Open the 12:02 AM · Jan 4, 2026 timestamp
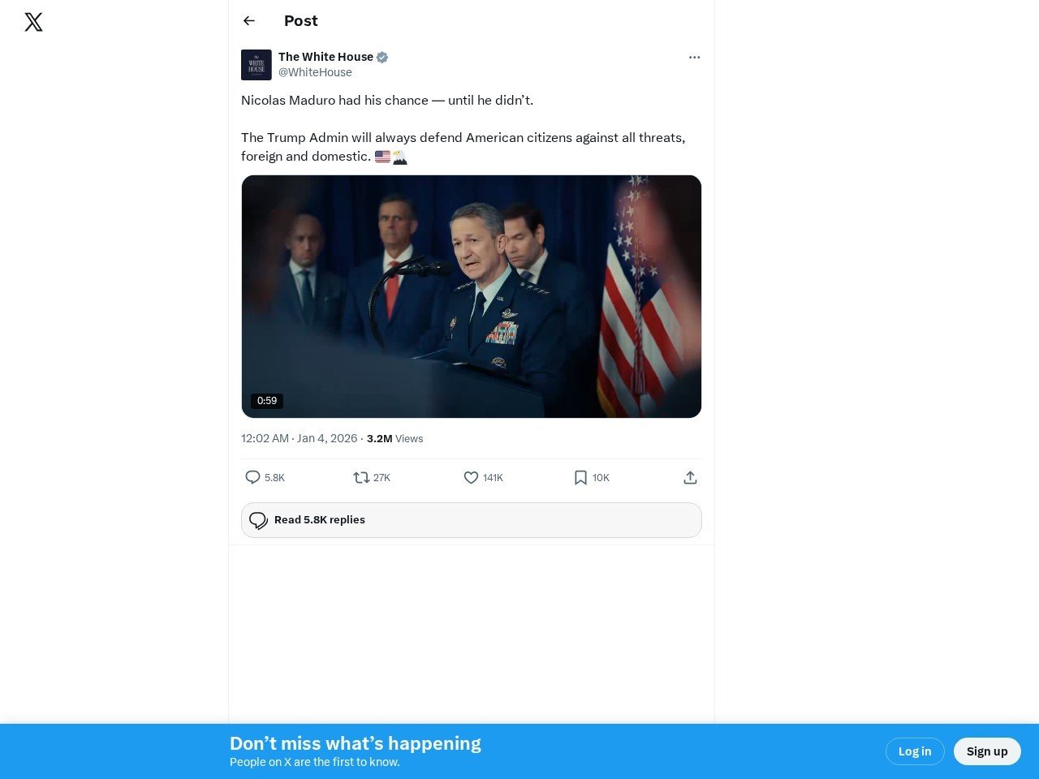This screenshot has width=1039, height=779. (x=300, y=438)
